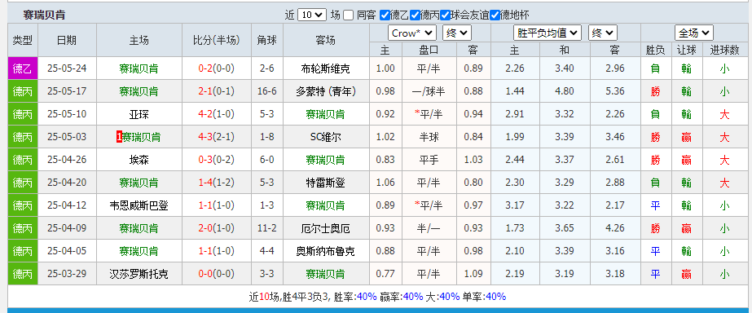The image size is (752, 313).
Task: Click the 4-3(2-1) score link
Action: pos(216,137)
